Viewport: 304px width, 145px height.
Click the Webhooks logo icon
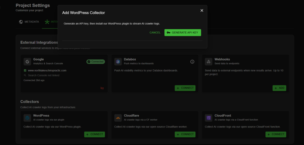click(x=209, y=62)
